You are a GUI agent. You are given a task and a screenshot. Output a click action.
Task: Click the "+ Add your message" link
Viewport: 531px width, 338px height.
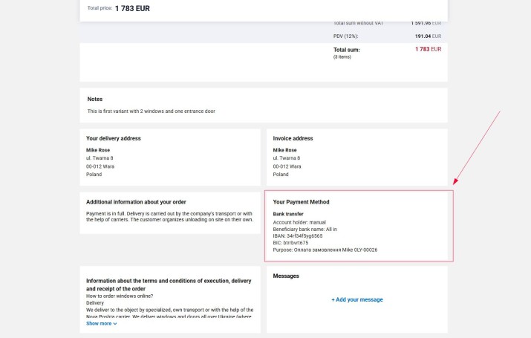(x=357, y=299)
